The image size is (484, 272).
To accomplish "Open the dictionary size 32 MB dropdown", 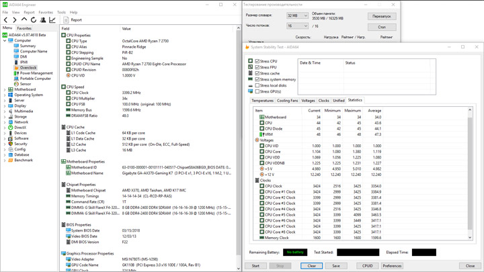I will pyautogui.click(x=298, y=15).
